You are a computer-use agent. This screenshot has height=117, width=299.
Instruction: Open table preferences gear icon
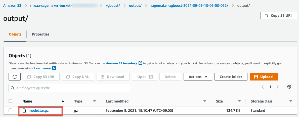(289, 87)
